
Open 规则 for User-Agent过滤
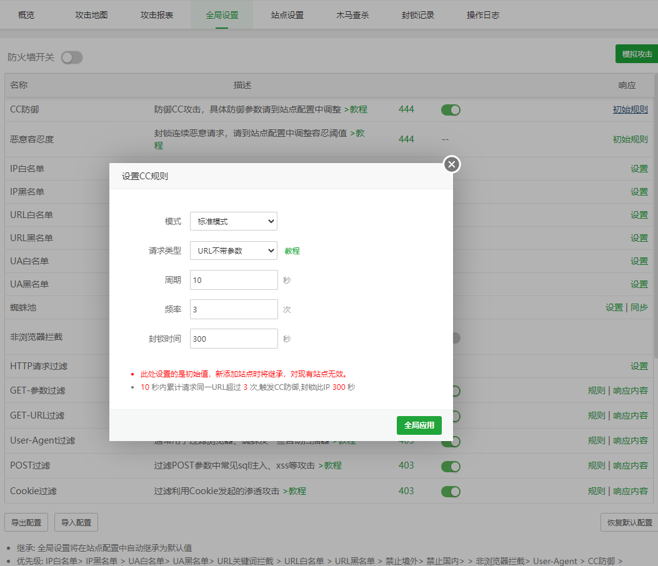[596, 440]
